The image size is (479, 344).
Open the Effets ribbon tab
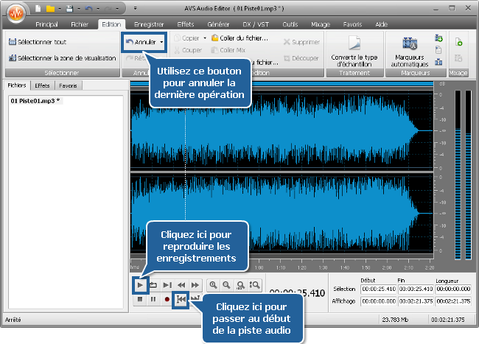tap(186, 24)
